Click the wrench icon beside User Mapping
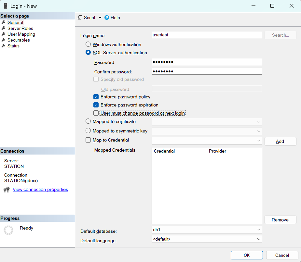301x262 pixels. (x=4, y=34)
